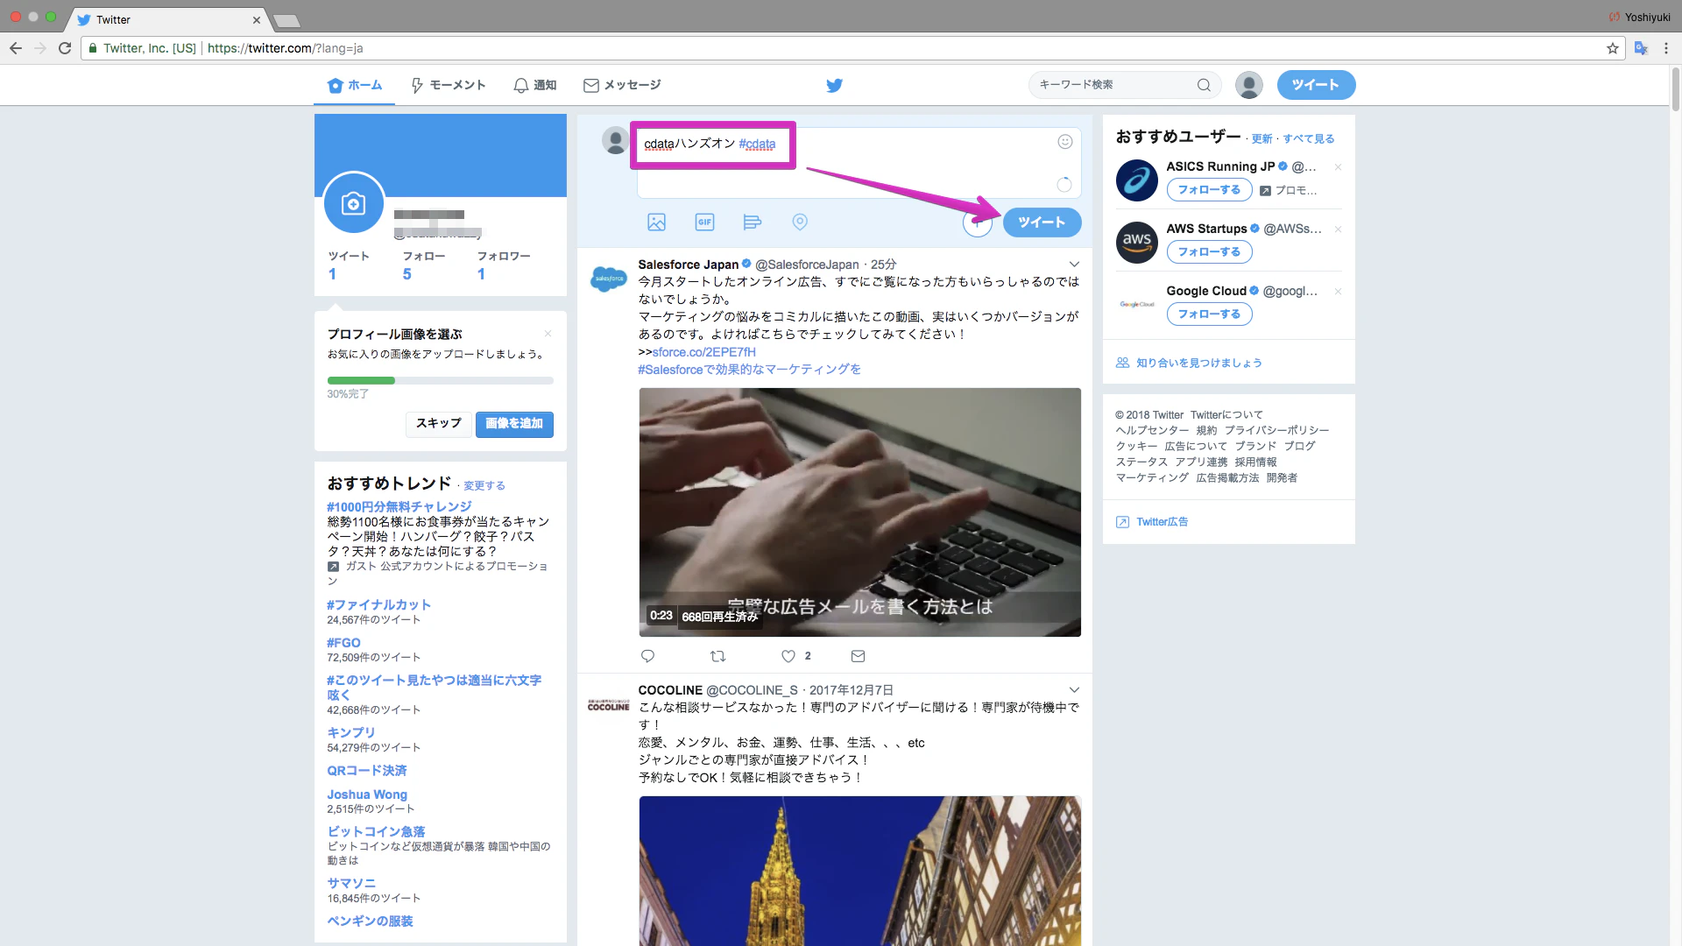The image size is (1682, 946).
Task: Click camera icon to add profile photo
Action: [x=354, y=203]
